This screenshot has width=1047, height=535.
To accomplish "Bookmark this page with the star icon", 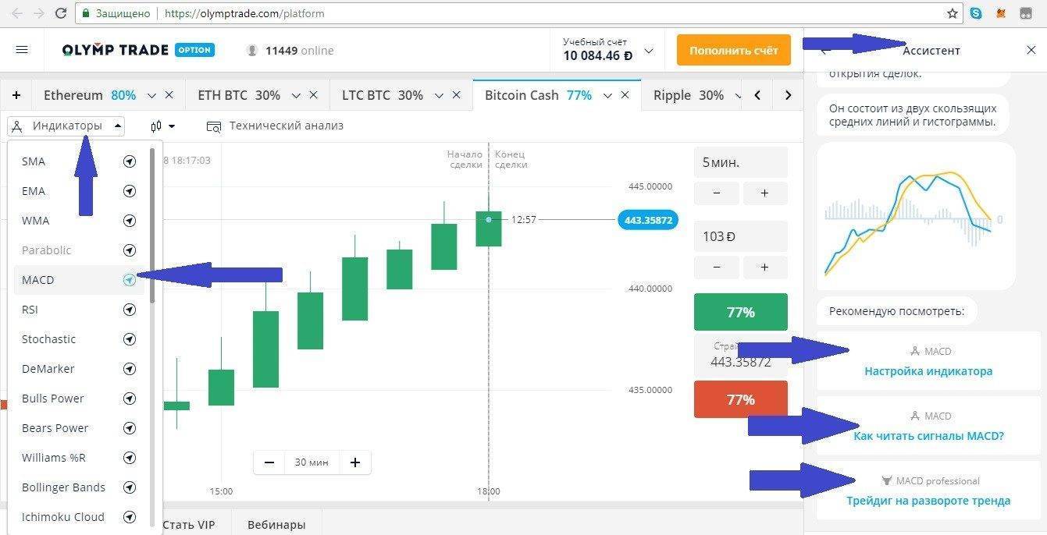I will [952, 13].
